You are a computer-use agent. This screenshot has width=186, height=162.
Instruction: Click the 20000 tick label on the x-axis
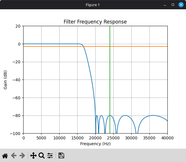pos(95,138)
